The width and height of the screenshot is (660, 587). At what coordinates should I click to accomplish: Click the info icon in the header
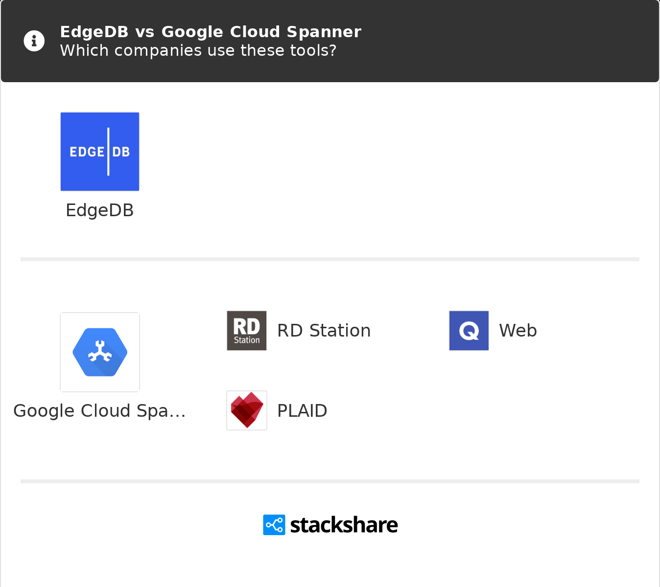tap(34, 41)
